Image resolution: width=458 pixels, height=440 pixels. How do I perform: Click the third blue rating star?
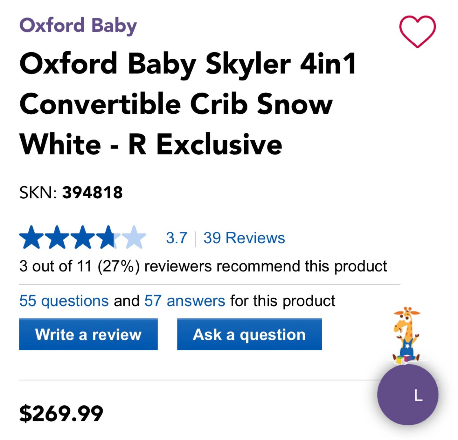[83, 237]
